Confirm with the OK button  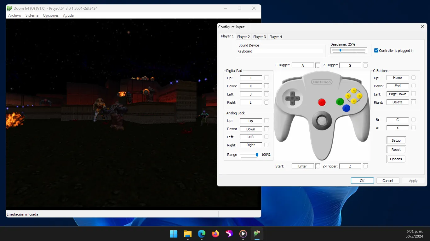coord(362,181)
